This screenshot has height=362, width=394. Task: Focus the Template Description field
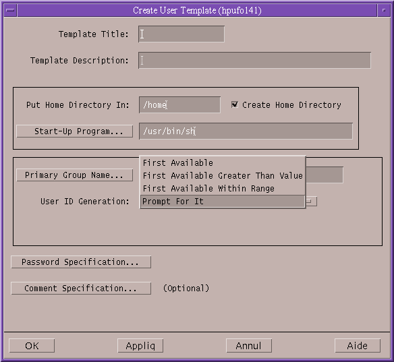click(x=254, y=60)
